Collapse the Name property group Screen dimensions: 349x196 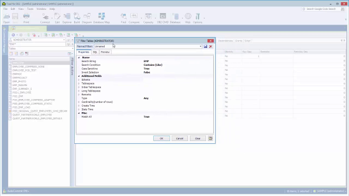[x=79, y=58]
